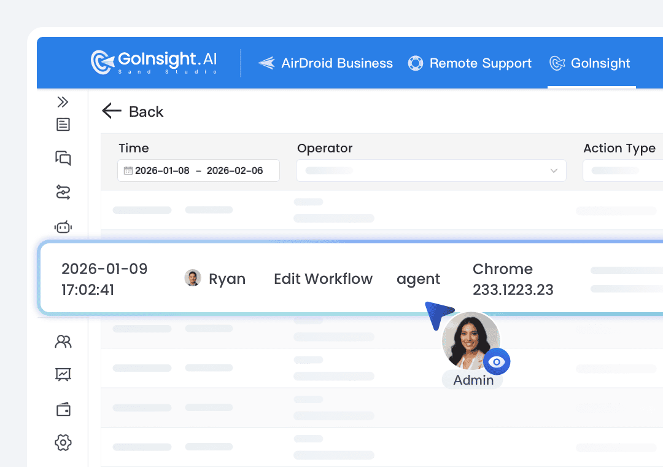Screen dimensions: 663x467
Task: Open the Action Type dropdown
Action: pyautogui.click(x=621, y=171)
